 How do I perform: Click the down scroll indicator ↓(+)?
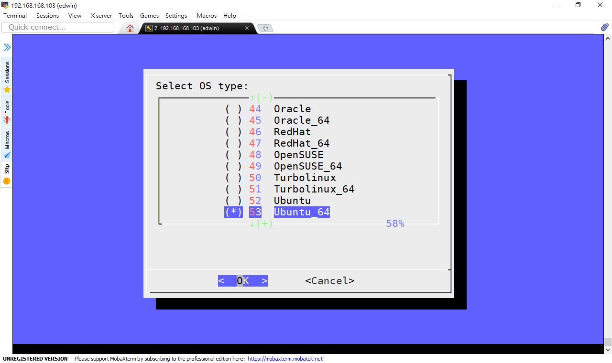pyautogui.click(x=261, y=223)
